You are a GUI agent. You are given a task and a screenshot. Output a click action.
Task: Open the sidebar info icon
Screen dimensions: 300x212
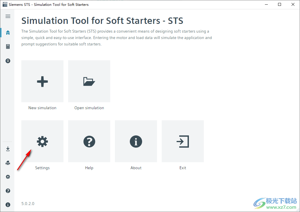[8, 205]
